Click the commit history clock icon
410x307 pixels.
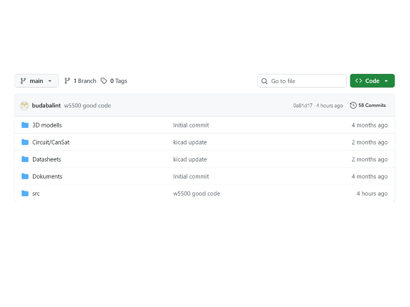tap(353, 105)
